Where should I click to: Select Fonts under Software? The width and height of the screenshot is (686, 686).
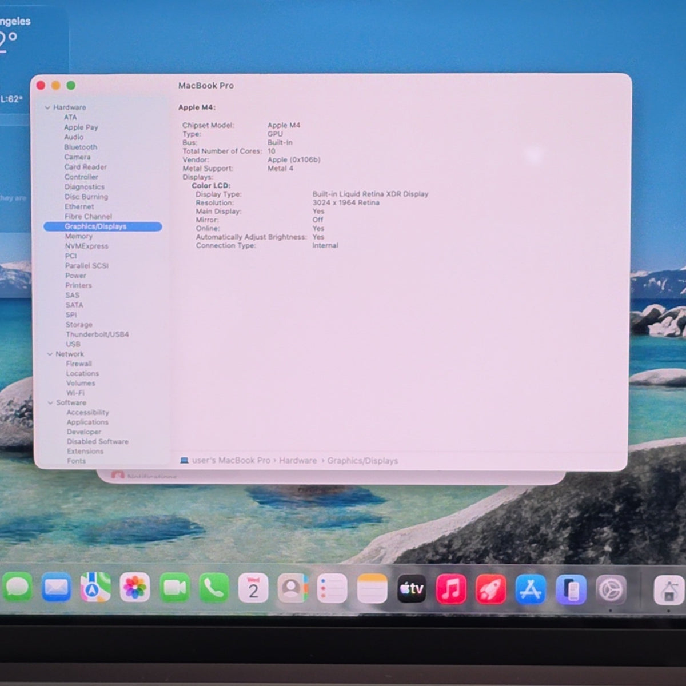76,461
